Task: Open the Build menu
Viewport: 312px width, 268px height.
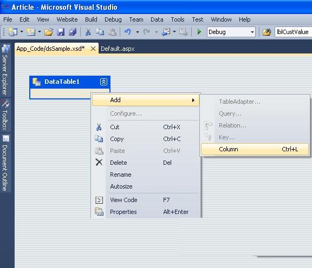Action: pyautogui.click(x=91, y=19)
